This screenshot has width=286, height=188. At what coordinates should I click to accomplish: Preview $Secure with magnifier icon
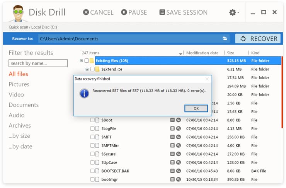click(x=179, y=154)
